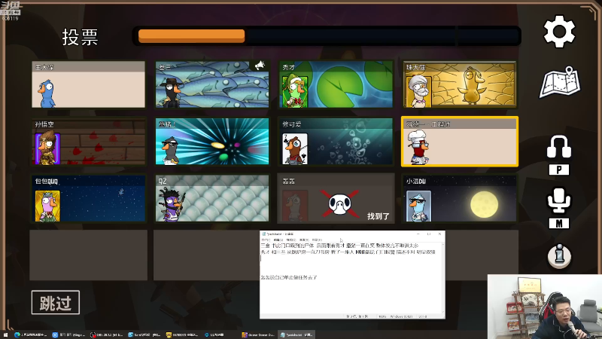The image size is (602, 339).
Task: Open the Windows Start button
Action: pos(5,334)
